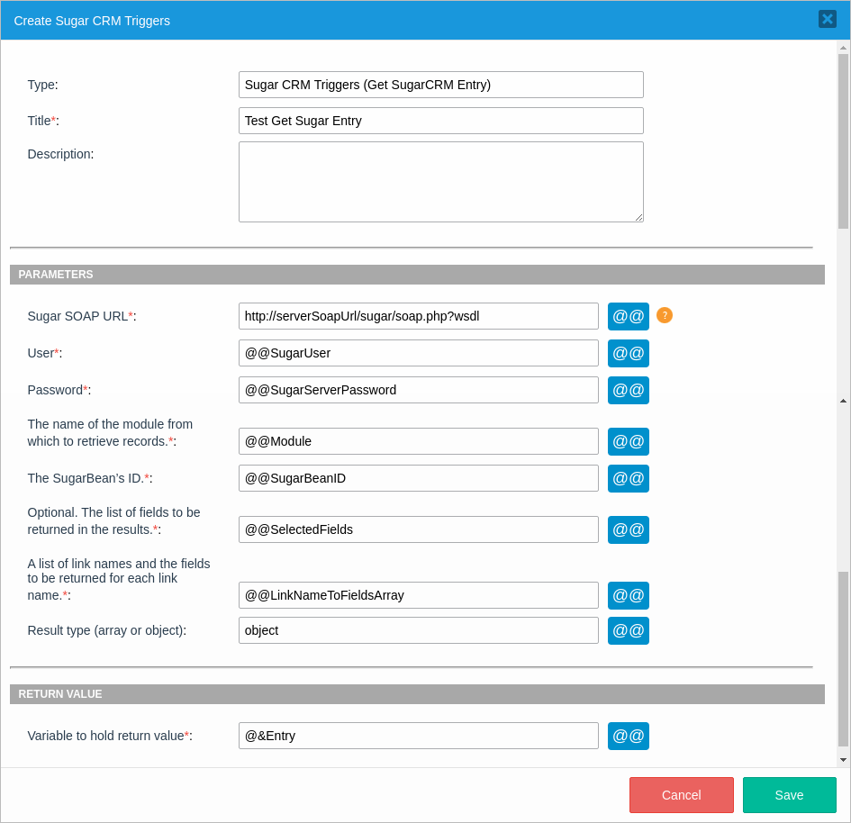The height and width of the screenshot is (823, 851).
Task: Click the @@ variable picker next to Sugar SOAP URL
Action: pyautogui.click(x=628, y=316)
